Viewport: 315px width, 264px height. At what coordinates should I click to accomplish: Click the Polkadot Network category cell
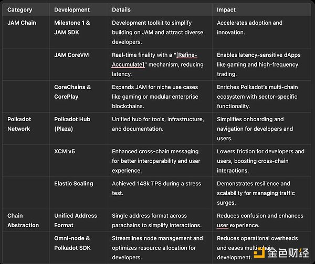click(x=20, y=124)
